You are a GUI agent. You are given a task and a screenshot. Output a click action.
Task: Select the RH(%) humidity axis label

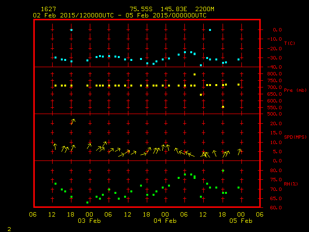(x=289, y=184)
